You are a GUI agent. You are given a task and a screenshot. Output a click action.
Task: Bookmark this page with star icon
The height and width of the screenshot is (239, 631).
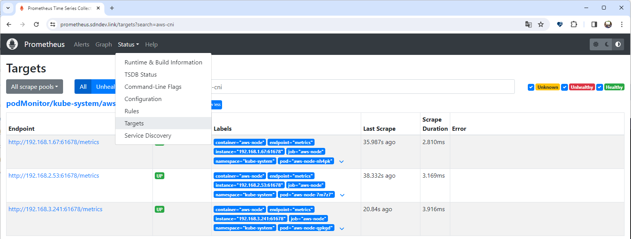(541, 24)
